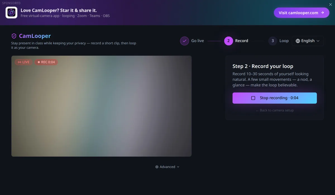Open the Visit camlooper.com link
The height and width of the screenshot is (195, 335).
[301, 13]
